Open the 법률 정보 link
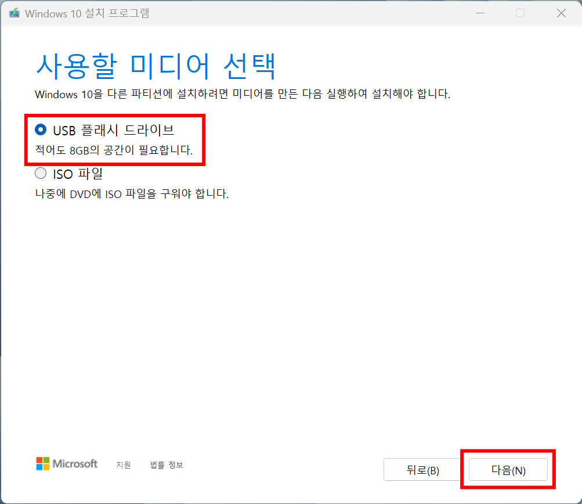The width and height of the screenshot is (582, 504). pos(167,465)
